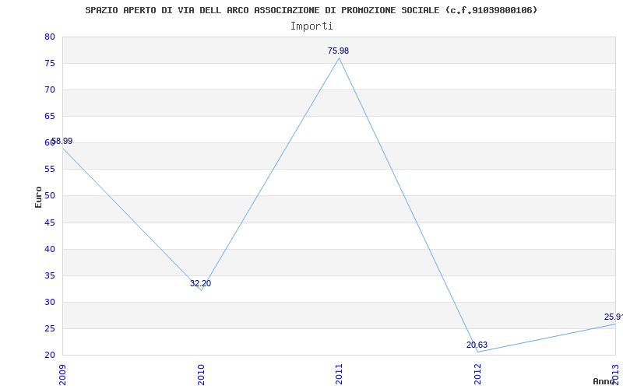Click the 75.98 data point label
623x389 pixels.
[x=339, y=51]
